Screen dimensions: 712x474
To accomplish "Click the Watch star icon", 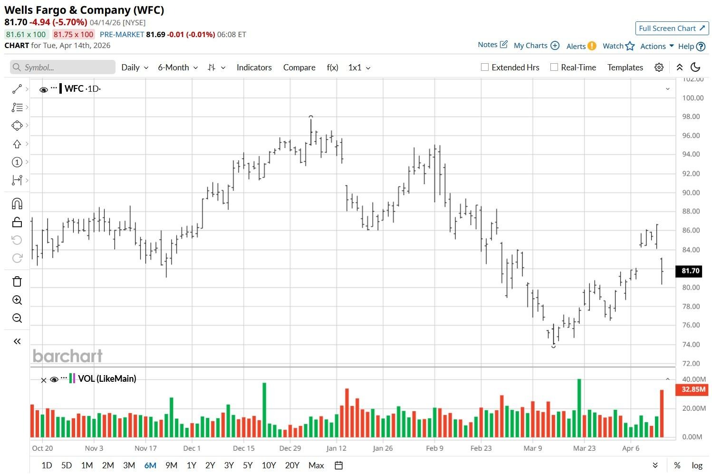I will 630,46.
